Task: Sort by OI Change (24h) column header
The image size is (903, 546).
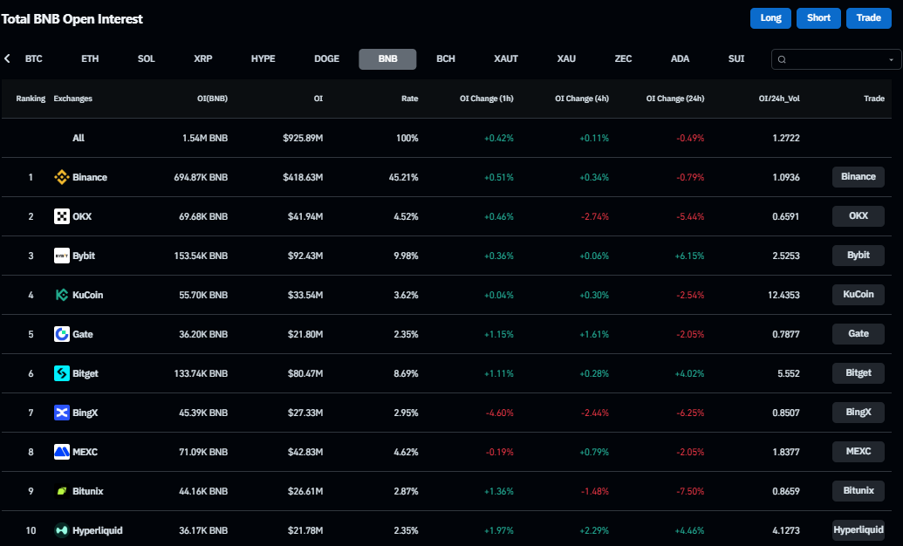Action: pyautogui.click(x=674, y=99)
